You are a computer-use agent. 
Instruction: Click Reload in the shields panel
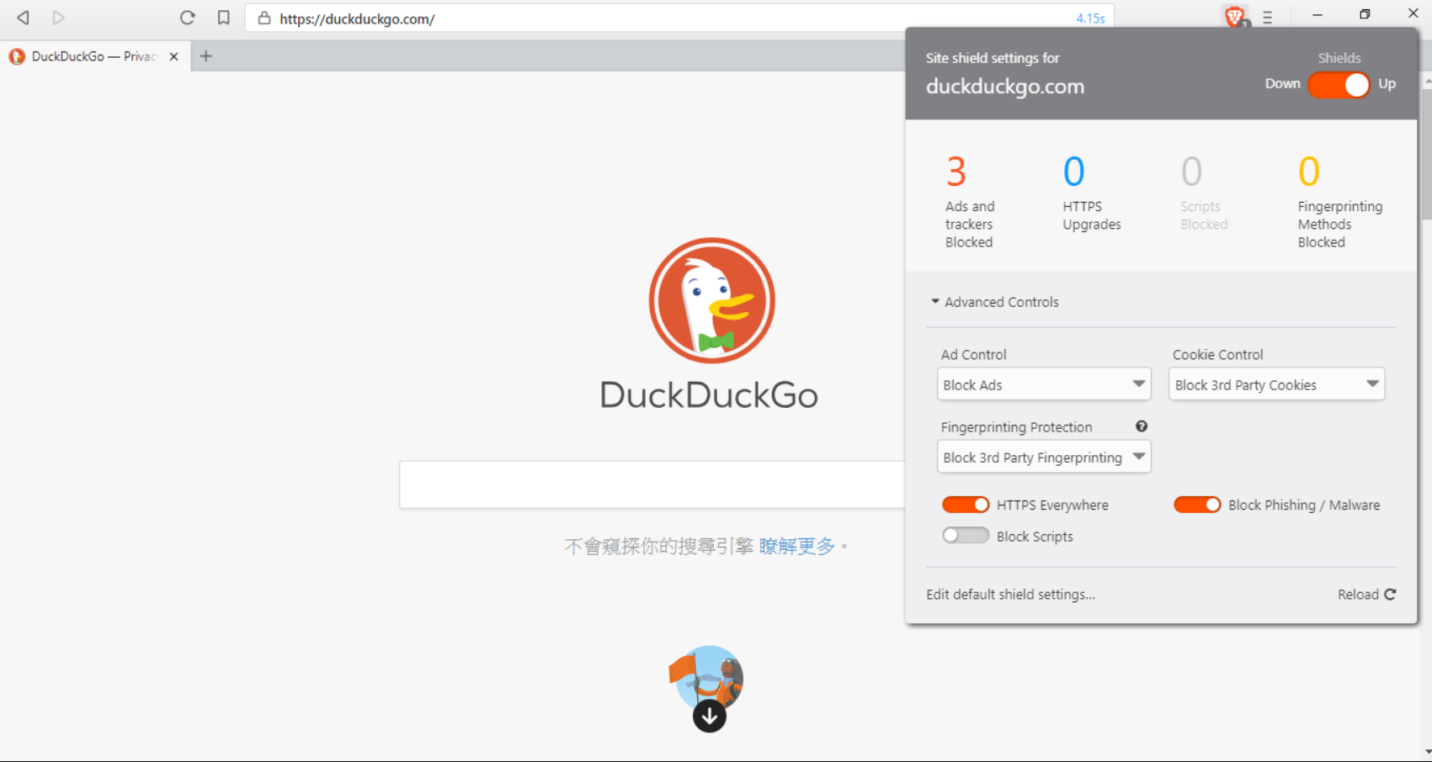1367,595
